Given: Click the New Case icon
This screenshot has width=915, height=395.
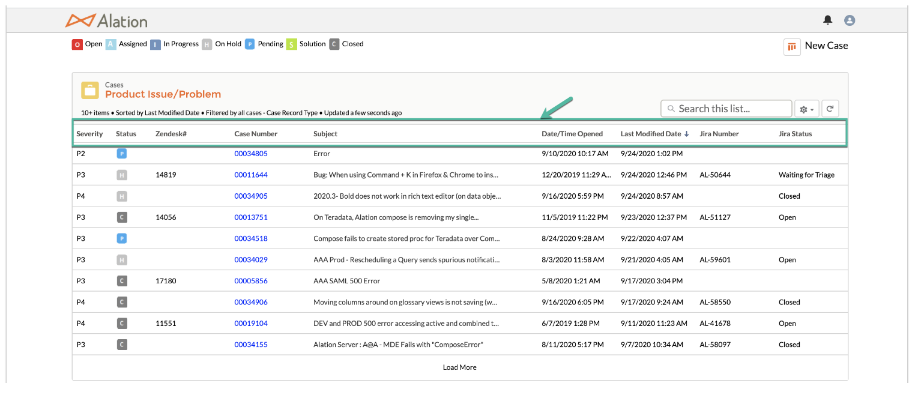Looking at the screenshot, I should pyautogui.click(x=792, y=47).
